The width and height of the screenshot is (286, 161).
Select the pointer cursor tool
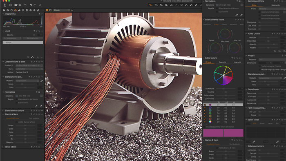tap(150, 5)
